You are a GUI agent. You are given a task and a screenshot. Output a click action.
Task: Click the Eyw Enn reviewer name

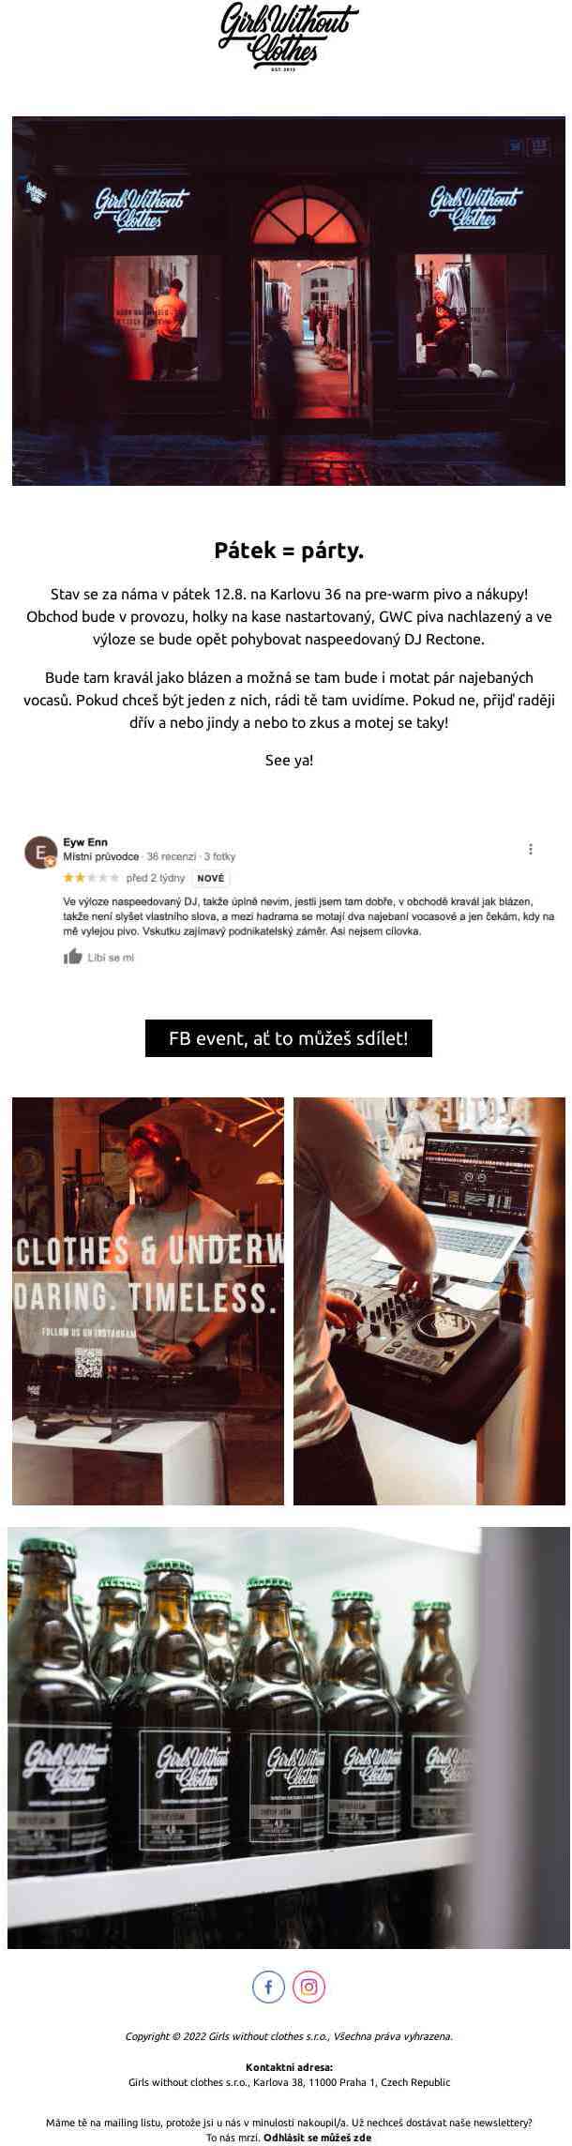point(85,842)
